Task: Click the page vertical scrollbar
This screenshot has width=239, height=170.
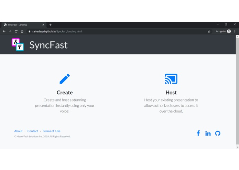Action: click(x=237, y=91)
